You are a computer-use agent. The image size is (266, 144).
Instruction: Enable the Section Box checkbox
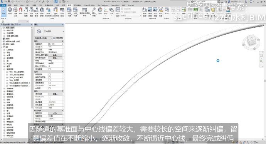coord(49,88)
